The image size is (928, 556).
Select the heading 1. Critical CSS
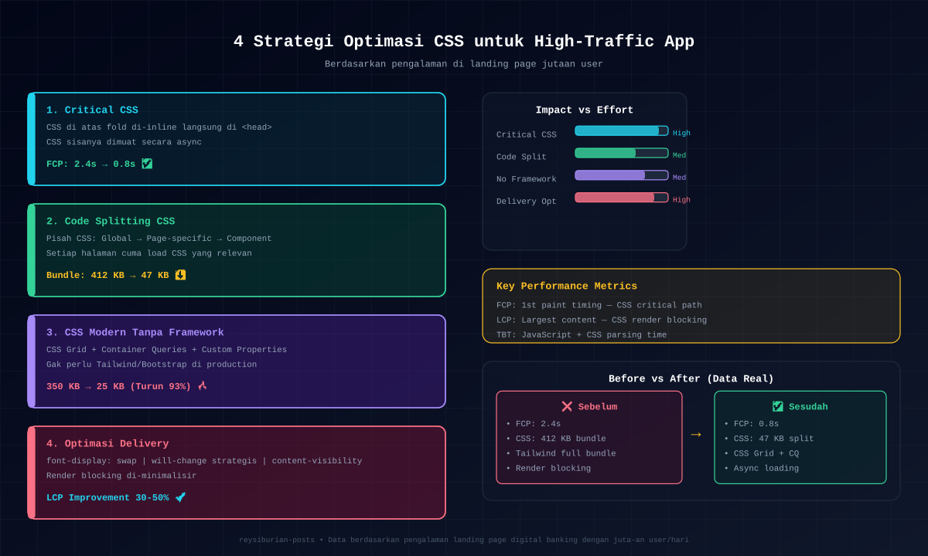pyautogui.click(x=92, y=110)
